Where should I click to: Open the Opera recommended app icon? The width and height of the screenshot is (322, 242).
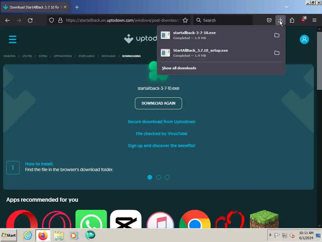[x=22, y=219]
